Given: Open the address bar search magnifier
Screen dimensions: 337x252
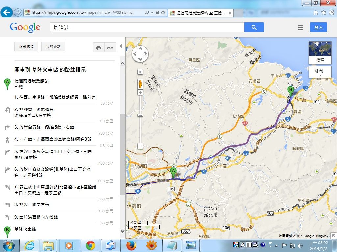Looking at the screenshot, I should [x=147, y=13].
